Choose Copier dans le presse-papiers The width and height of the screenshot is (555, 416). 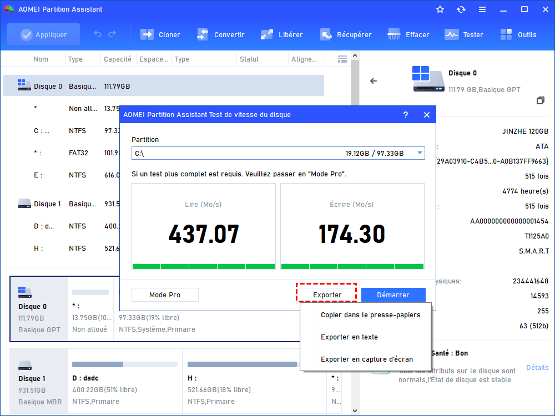370,315
